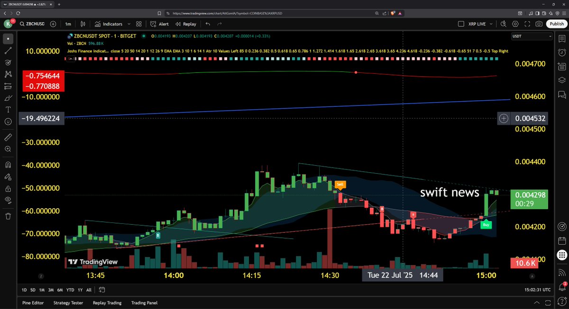569x309 pixels.
Task: Select the cursor dot tool in left sidebar
Action: (x=8, y=38)
